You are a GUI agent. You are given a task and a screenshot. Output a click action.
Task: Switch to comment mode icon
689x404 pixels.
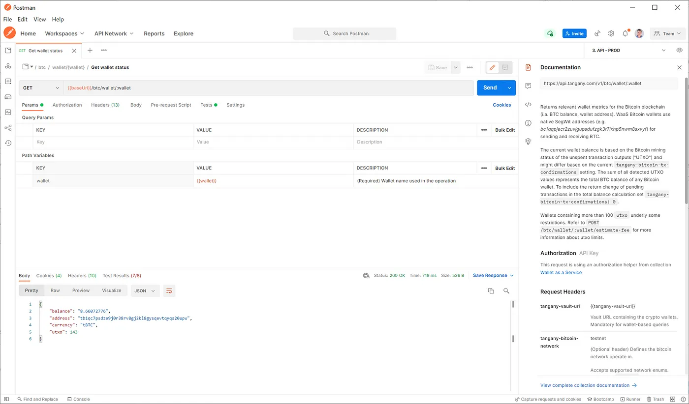coord(505,67)
